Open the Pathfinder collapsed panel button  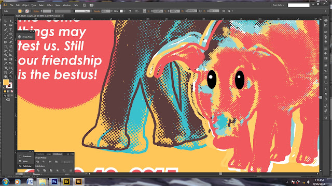coord(25,166)
